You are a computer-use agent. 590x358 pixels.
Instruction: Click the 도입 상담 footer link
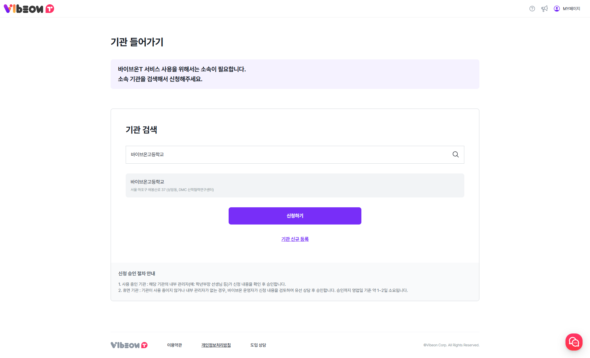coord(258,345)
